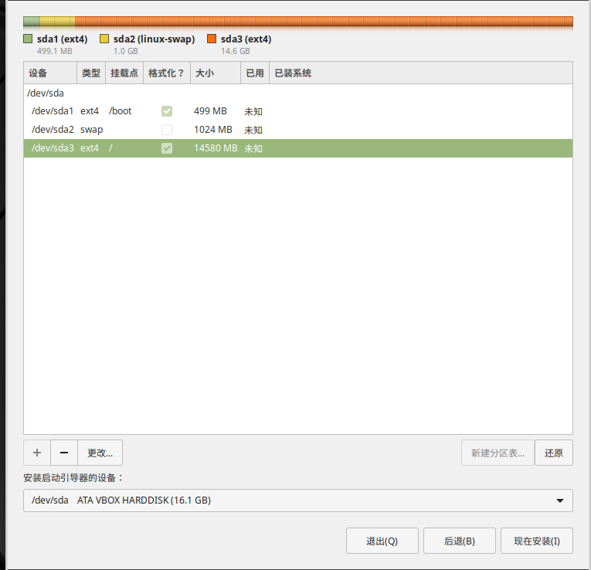Toggle format checkbox for /dev/sda1
This screenshot has height=570, width=591.
tap(167, 111)
